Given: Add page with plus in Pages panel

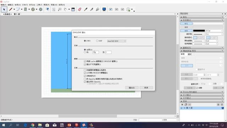Looking at the screenshot, I should [x=182, y=105].
